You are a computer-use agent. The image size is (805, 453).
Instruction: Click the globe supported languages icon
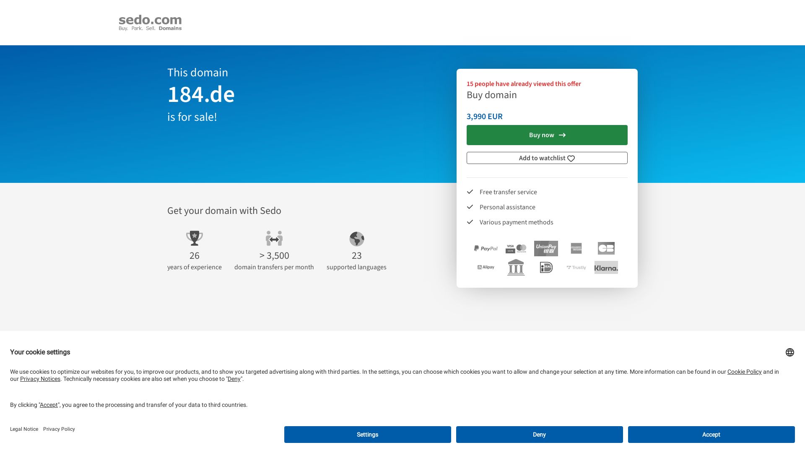pyautogui.click(x=357, y=239)
